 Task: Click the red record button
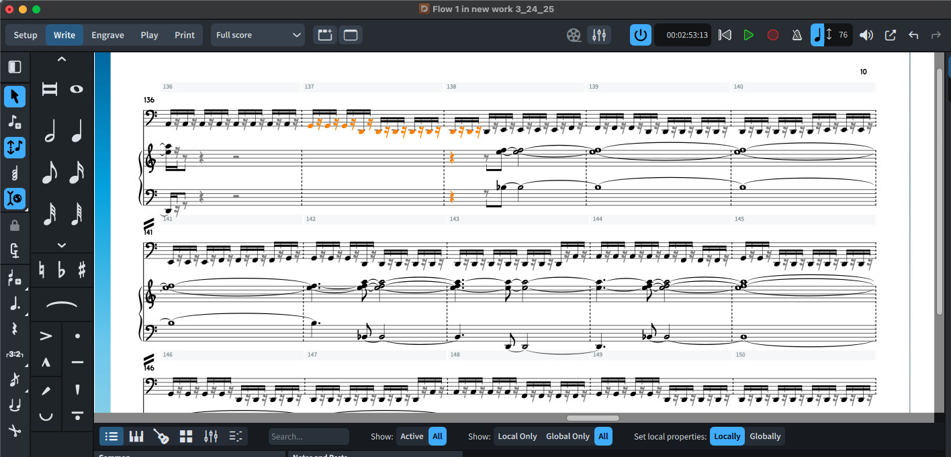pyautogui.click(x=773, y=35)
